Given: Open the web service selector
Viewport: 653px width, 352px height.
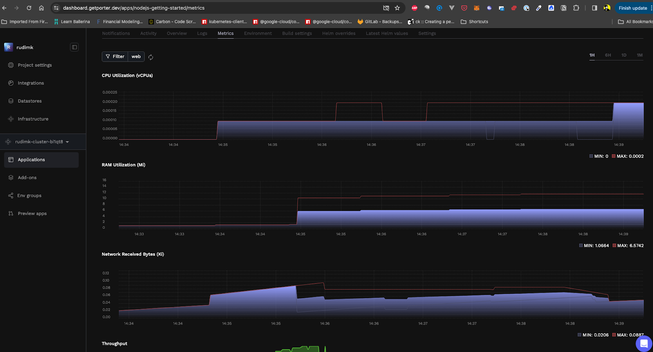Looking at the screenshot, I should (136, 57).
